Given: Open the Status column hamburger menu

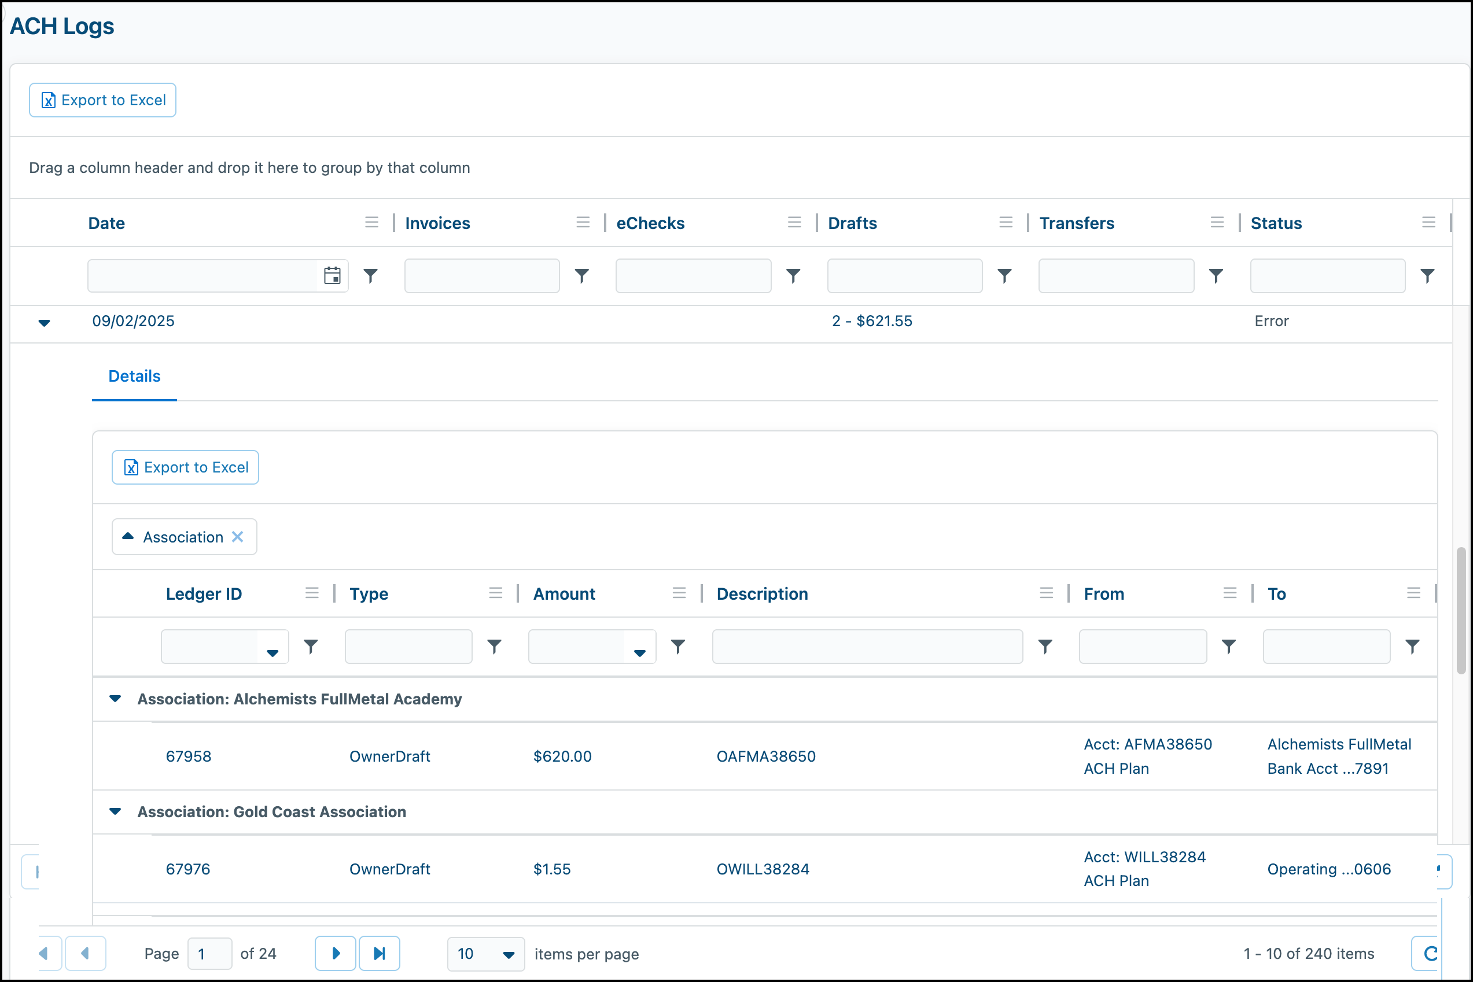Looking at the screenshot, I should 1428,222.
